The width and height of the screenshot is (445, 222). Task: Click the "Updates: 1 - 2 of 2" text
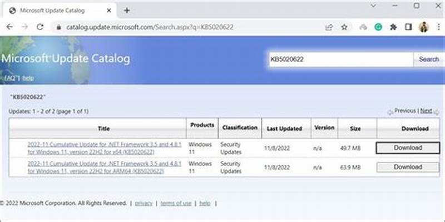click(x=32, y=112)
